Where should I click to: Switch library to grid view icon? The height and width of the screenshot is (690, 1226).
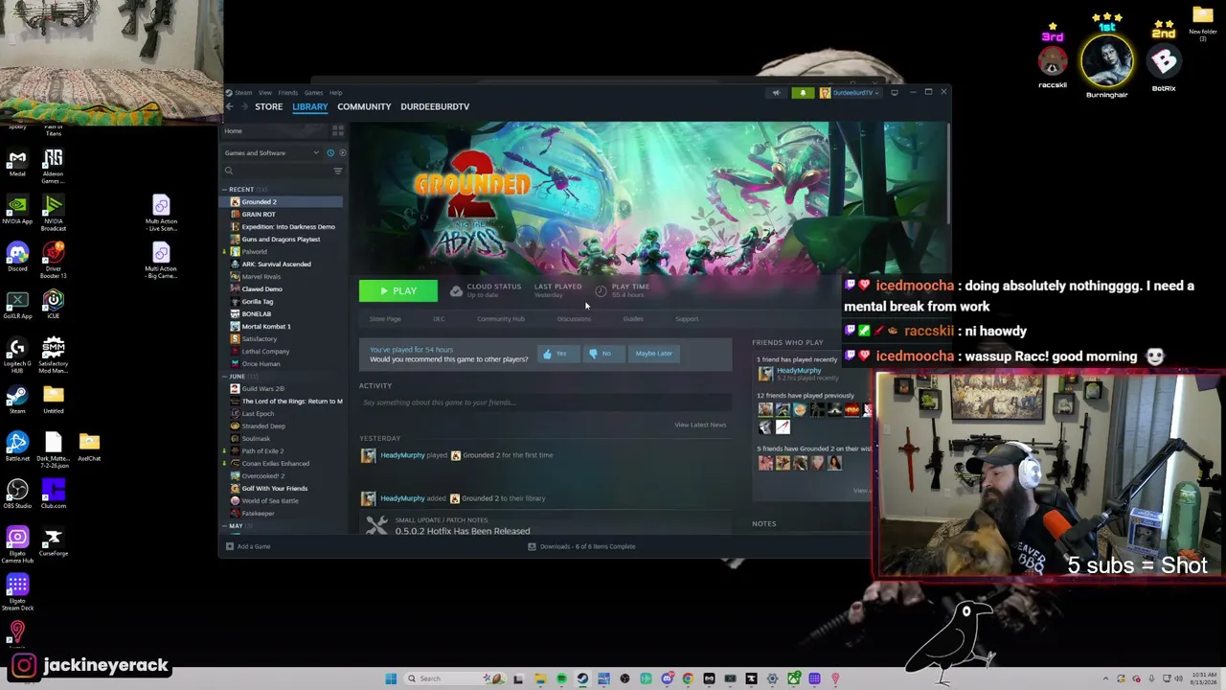point(337,130)
